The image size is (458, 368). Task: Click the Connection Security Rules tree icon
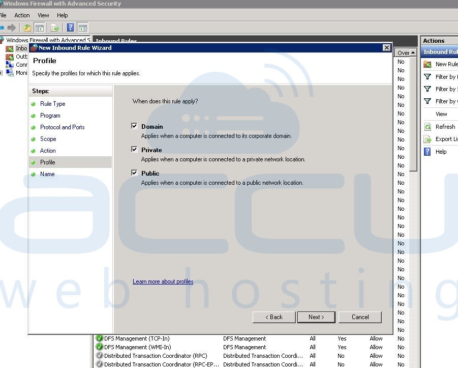[10, 64]
